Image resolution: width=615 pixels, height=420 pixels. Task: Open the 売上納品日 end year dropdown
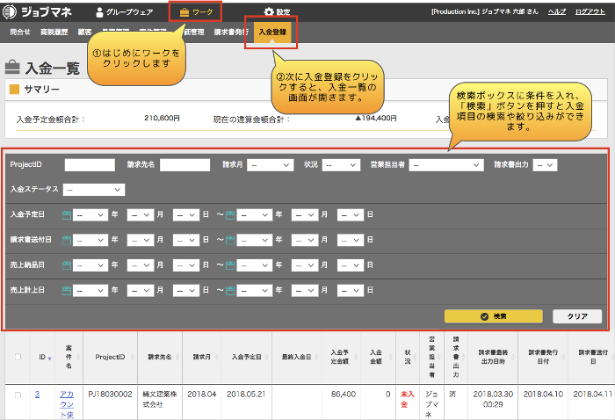tap(255, 265)
